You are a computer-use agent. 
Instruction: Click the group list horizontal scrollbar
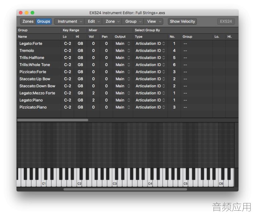point(53,120)
